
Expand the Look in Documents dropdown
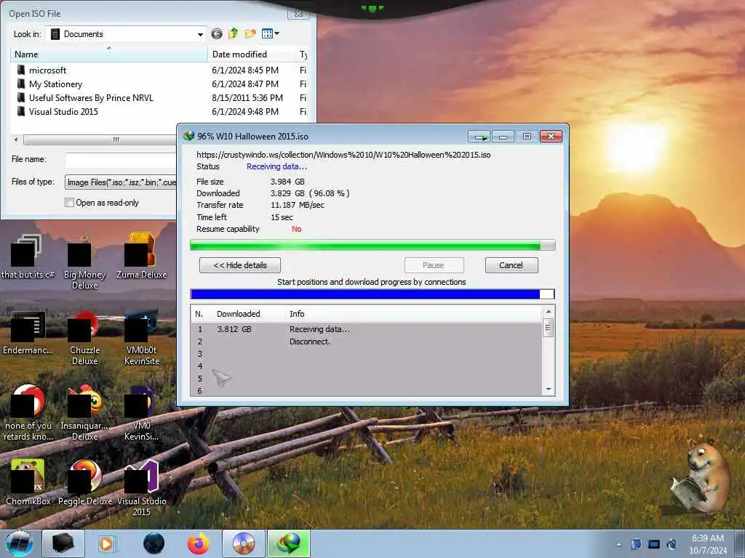pyautogui.click(x=200, y=34)
